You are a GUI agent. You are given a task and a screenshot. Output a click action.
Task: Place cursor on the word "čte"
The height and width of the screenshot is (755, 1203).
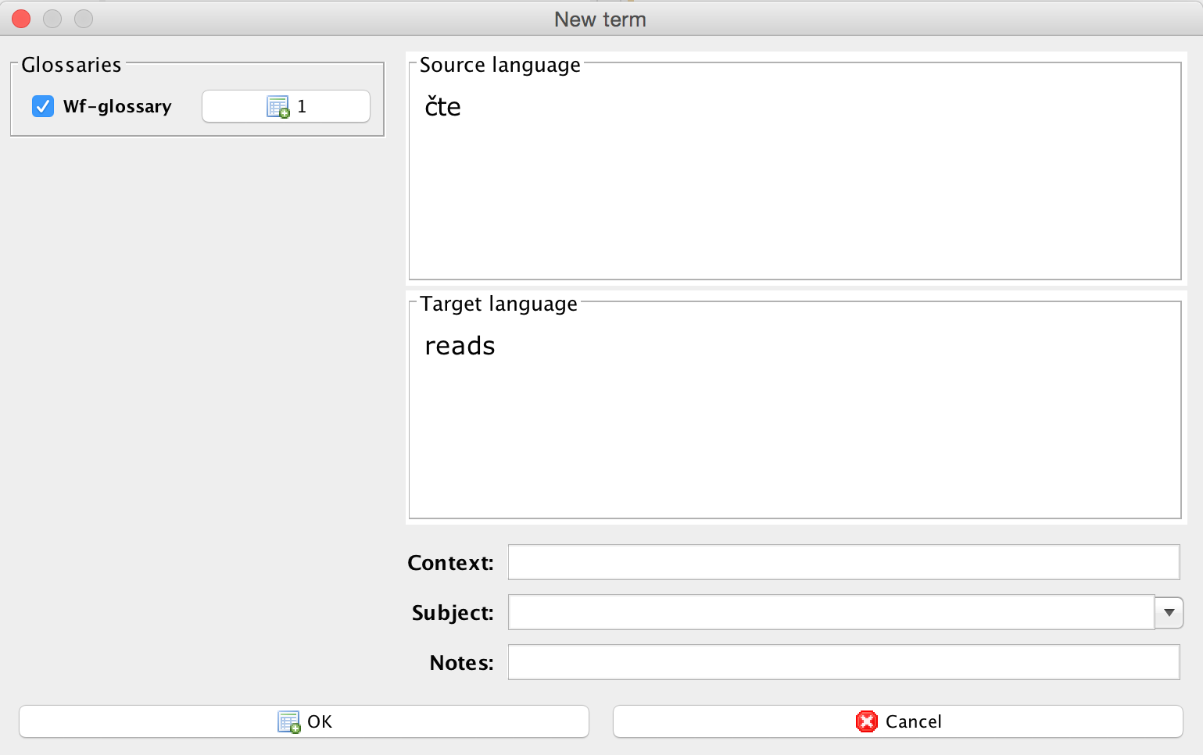[x=442, y=107]
